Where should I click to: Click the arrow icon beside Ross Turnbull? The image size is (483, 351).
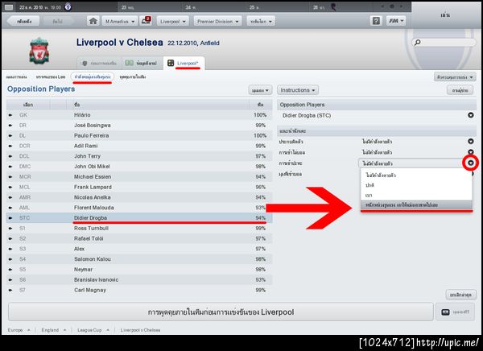click(x=10, y=229)
